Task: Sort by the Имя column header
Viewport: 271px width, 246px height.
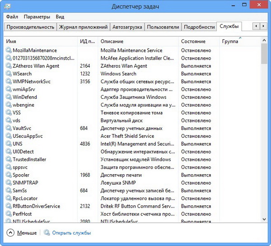Action: (11, 41)
